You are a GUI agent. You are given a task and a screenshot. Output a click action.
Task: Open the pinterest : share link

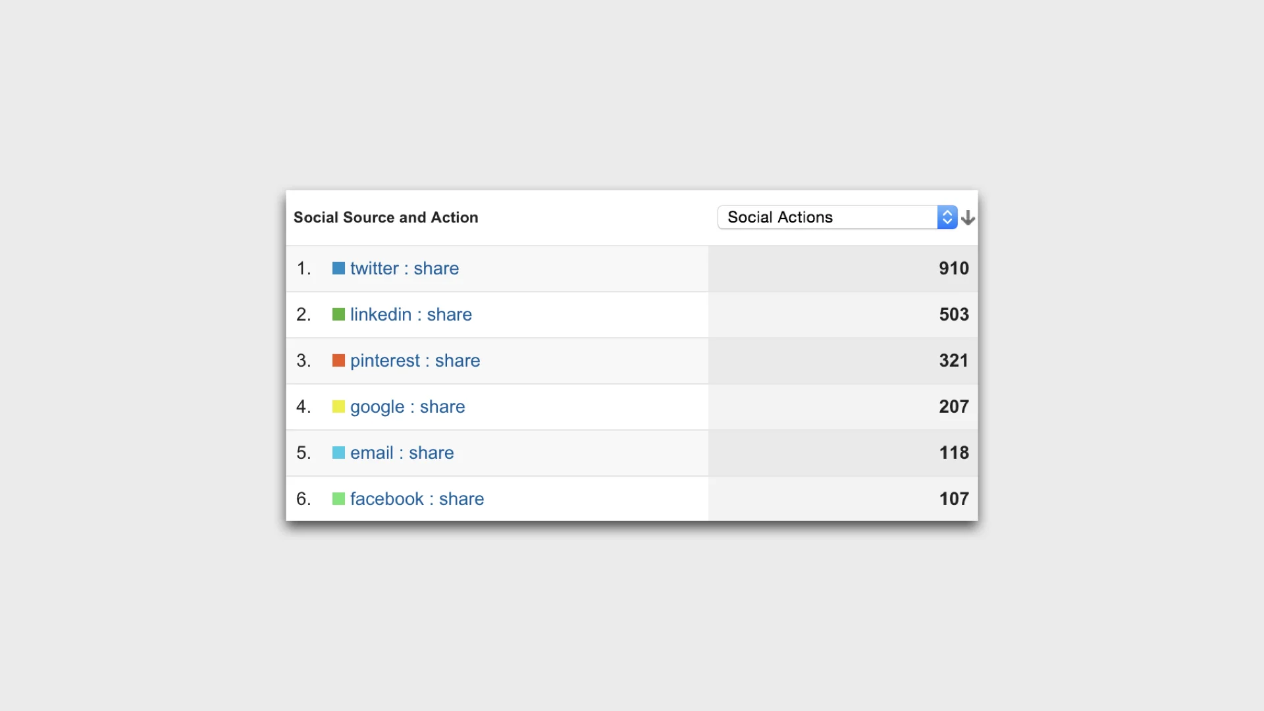(415, 361)
